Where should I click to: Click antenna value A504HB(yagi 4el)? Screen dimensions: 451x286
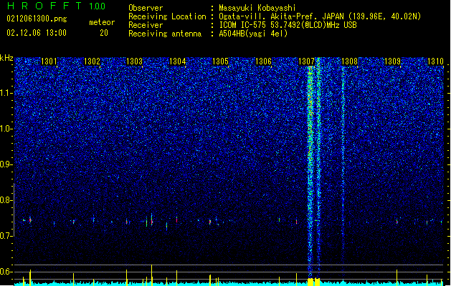tap(253, 34)
